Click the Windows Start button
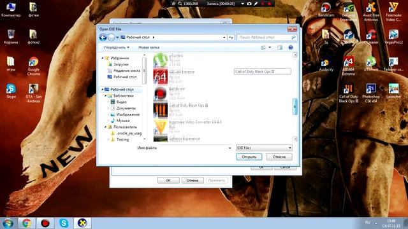408x229 pixels. [x=8, y=223]
